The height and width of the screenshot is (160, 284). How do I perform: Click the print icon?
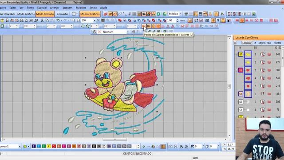21,20
